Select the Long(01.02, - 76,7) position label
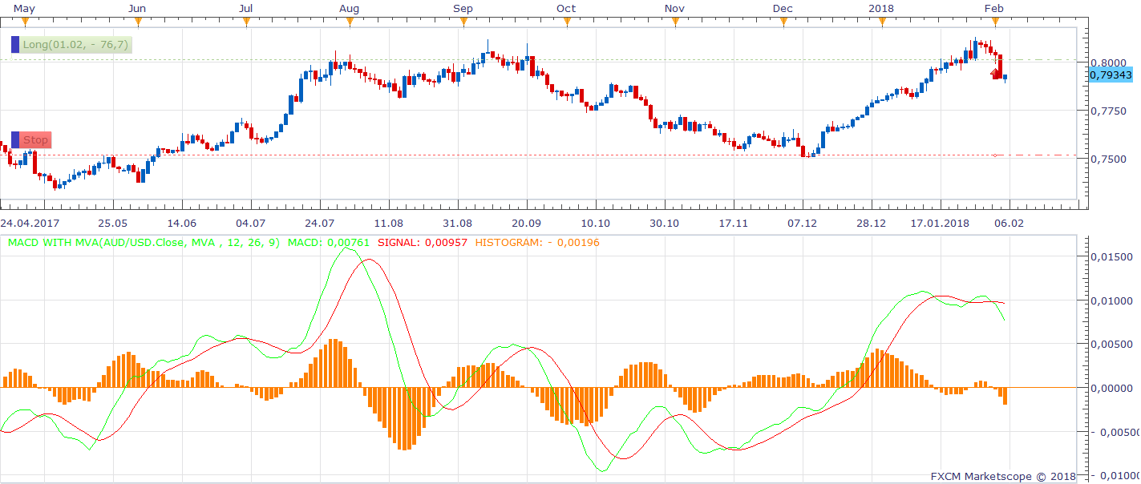The width and height of the screenshot is (1141, 484). click(x=76, y=45)
